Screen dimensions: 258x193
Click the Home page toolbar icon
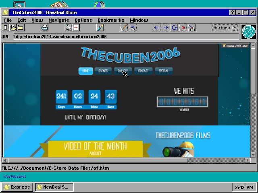133,28
